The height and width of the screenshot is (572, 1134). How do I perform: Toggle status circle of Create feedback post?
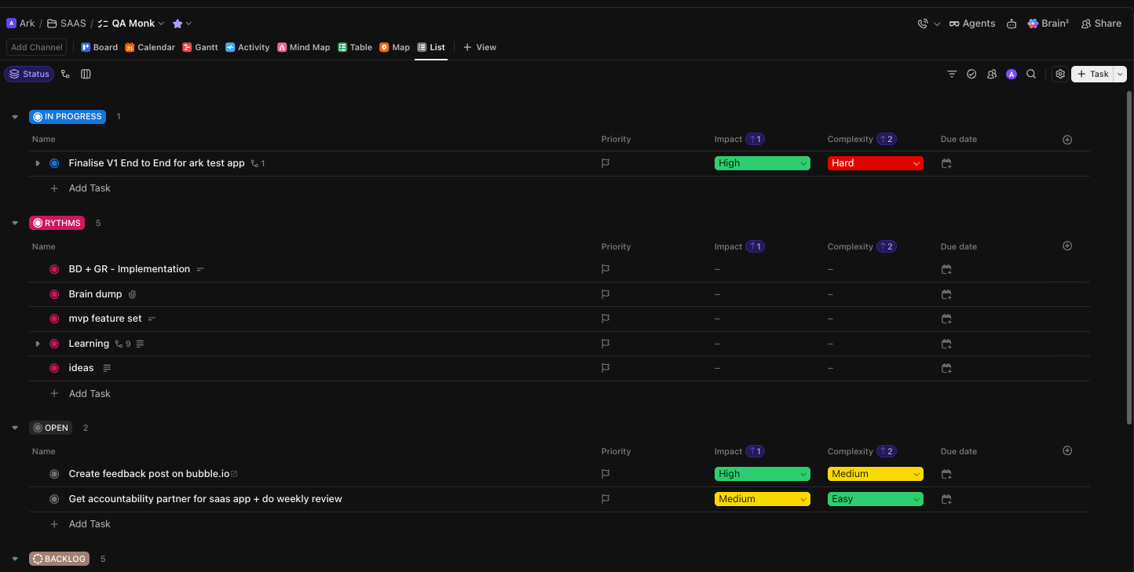click(54, 474)
